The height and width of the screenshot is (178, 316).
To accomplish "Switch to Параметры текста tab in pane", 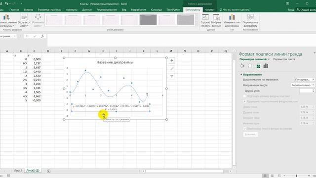I will tap(284, 59).
